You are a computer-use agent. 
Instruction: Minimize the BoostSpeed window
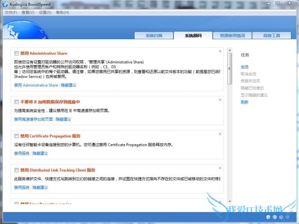[x=269, y=3]
